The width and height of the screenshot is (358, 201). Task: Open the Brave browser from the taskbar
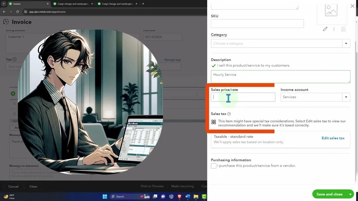pyautogui.click(x=179, y=197)
